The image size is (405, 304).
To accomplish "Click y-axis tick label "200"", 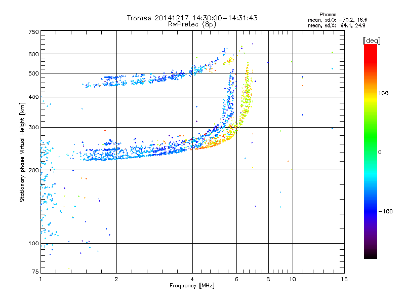I will [33, 170].
